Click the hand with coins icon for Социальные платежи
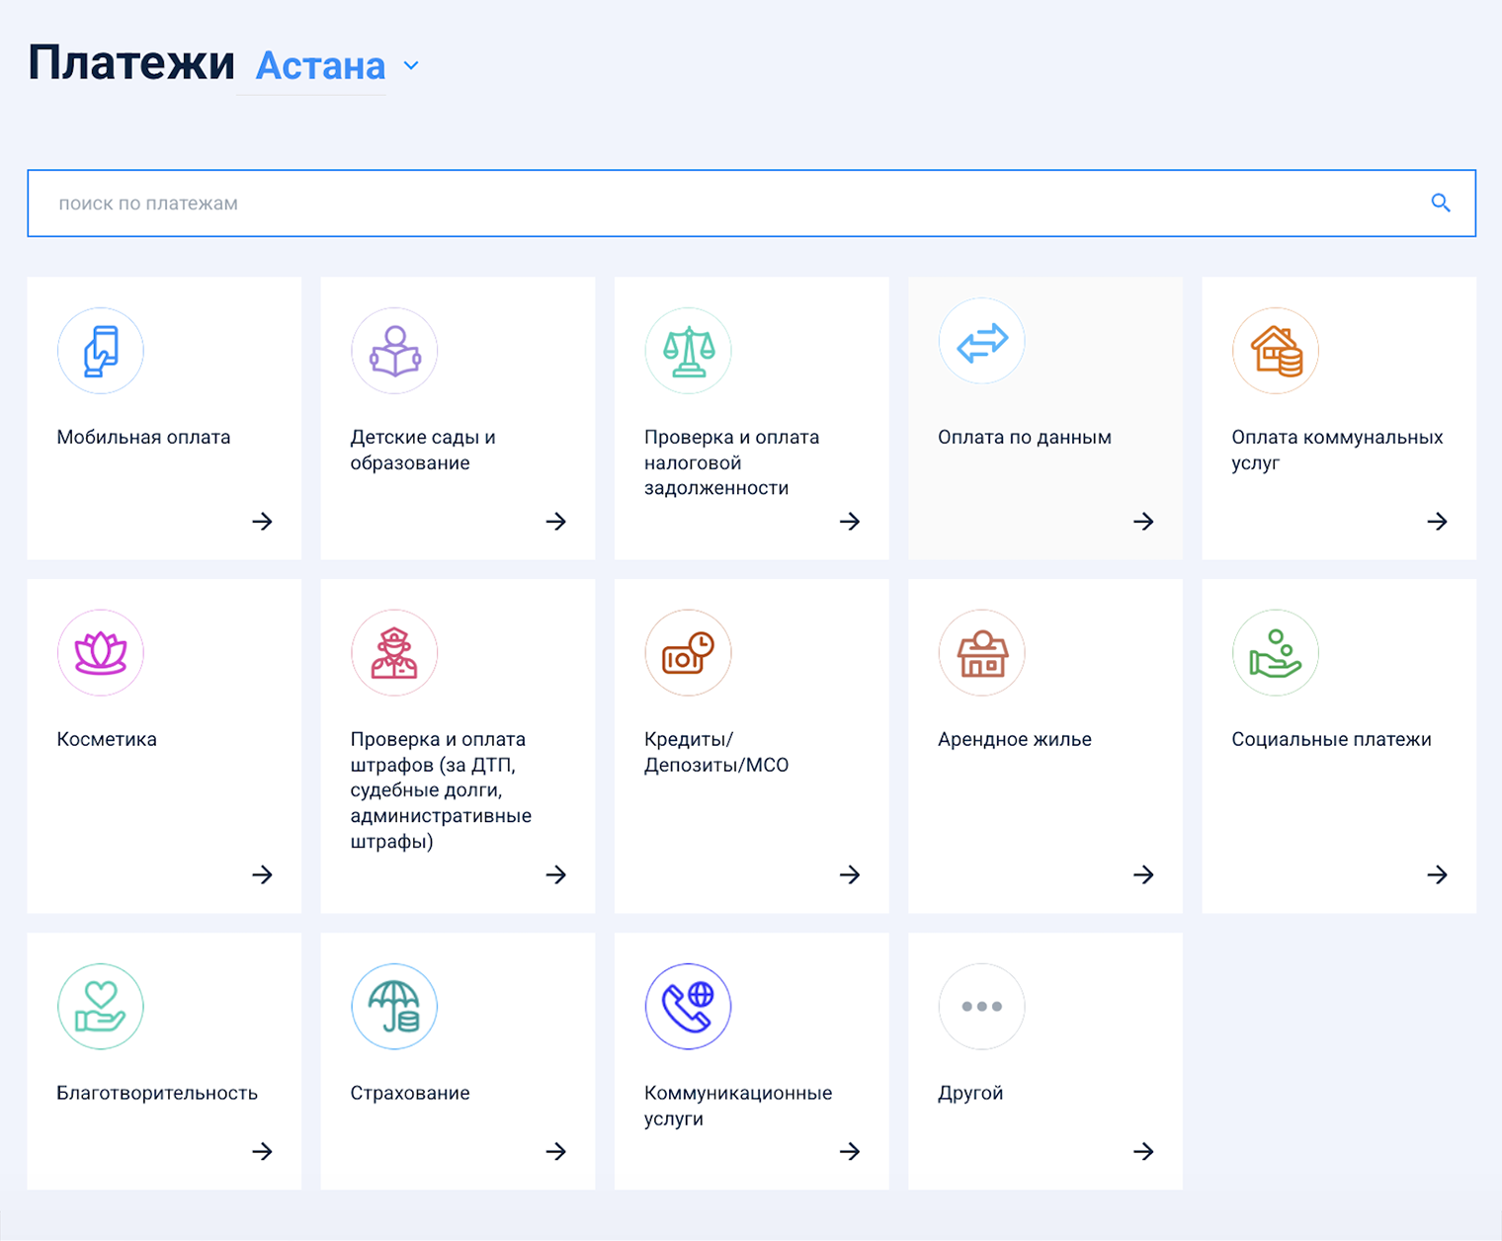 point(1275,652)
